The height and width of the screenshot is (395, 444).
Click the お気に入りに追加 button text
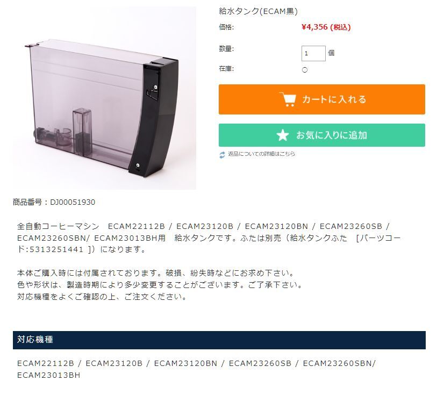[x=331, y=135]
